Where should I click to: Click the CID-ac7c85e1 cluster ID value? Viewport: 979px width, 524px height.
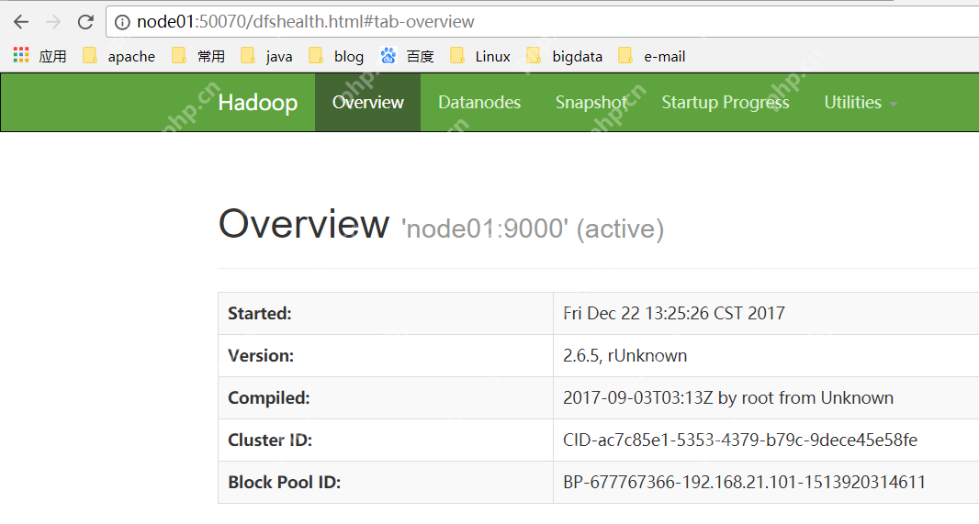[740, 440]
